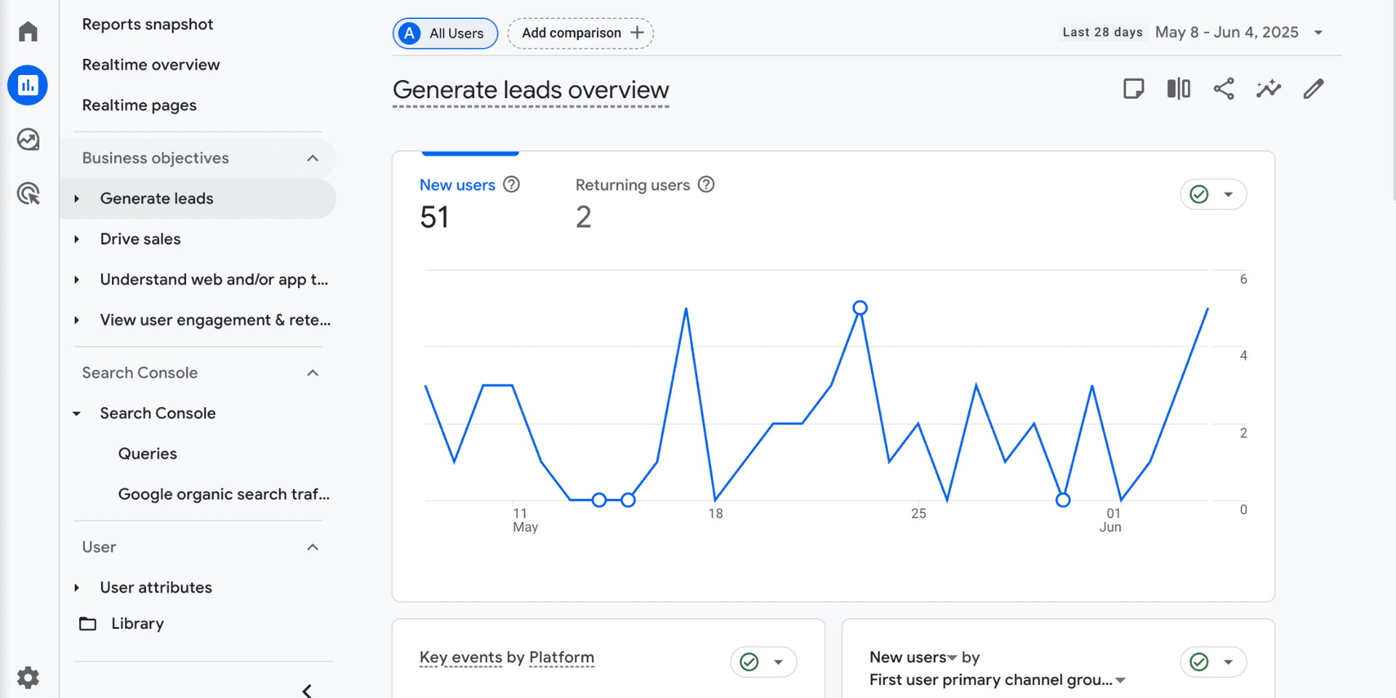1396x698 pixels.
Task: Open the Realtime overview report
Action: (151, 65)
